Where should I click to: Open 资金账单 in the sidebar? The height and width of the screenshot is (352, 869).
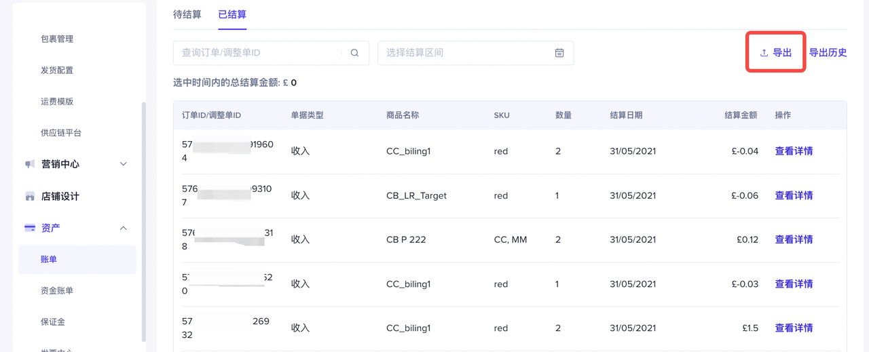pyautogui.click(x=57, y=290)
